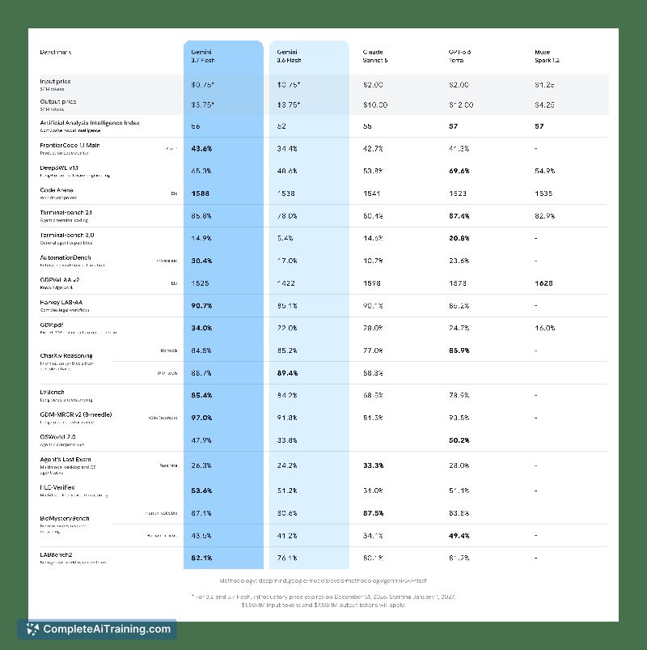This screenshot has width=647, height=650.
Task: Click the "LVBench" row label
Action: tap(53, 392)
